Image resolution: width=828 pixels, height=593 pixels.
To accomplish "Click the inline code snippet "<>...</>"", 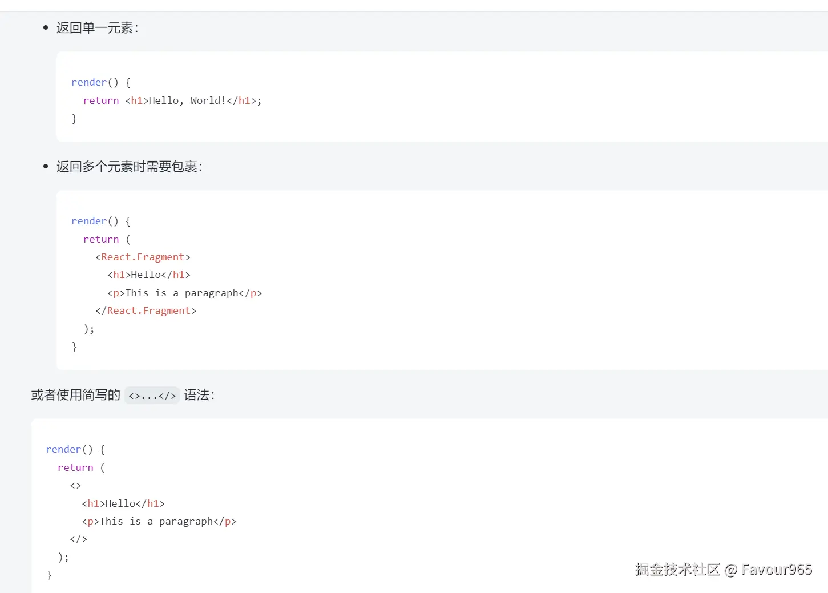I will [152, 396].
